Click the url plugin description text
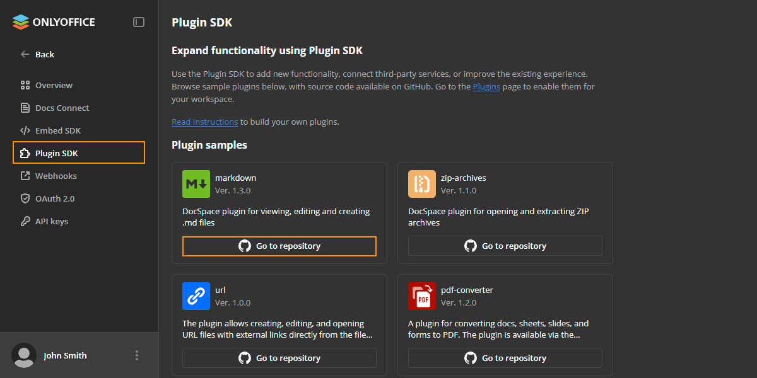 (278, 329)
